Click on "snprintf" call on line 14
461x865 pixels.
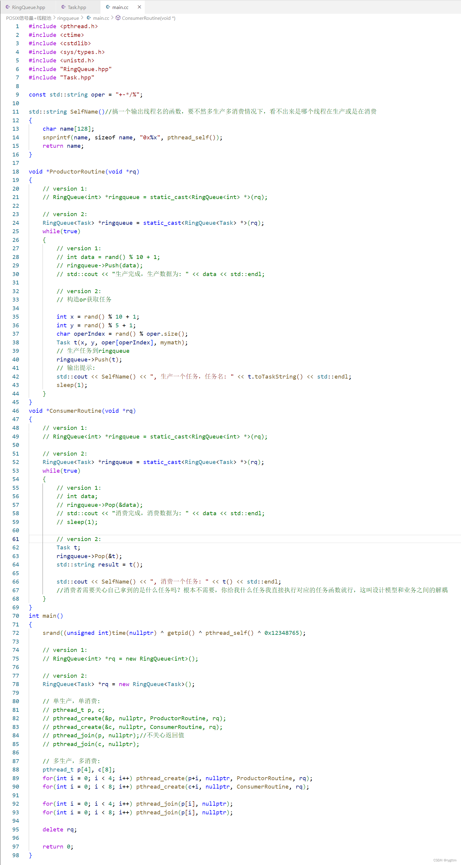[56, 137]
